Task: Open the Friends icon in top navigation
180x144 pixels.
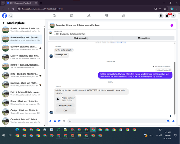Action: coord(89,16)
